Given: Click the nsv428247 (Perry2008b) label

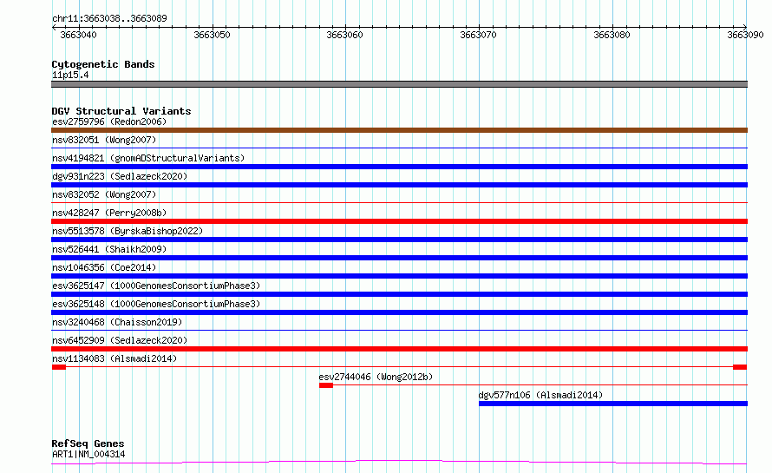Looking at the screenshot, I should click(109, 213).
